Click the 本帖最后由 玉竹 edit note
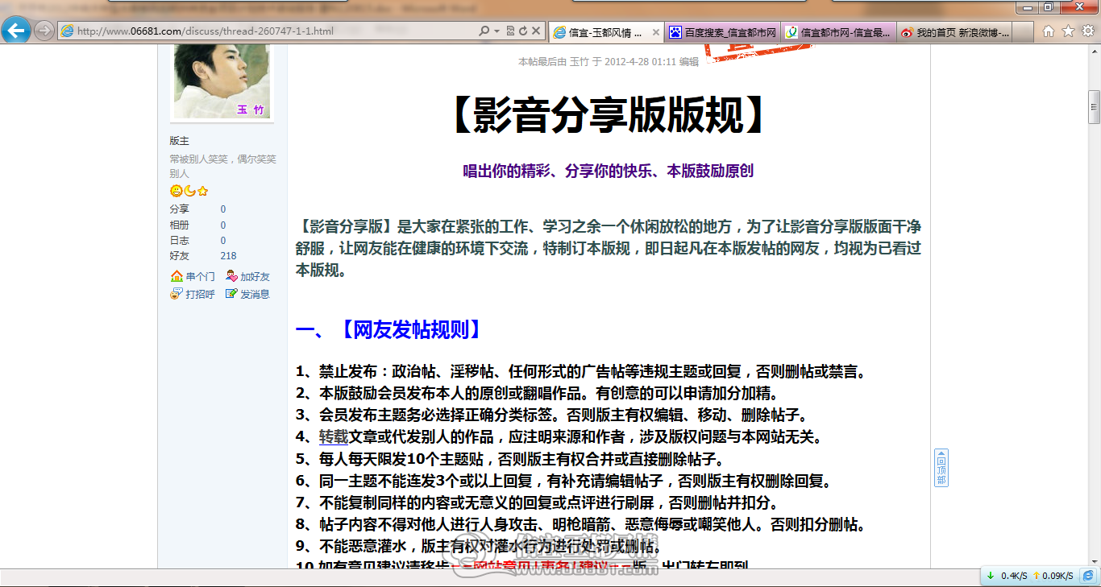This screenshot has width=1101, height=587. tap(609, 61)
